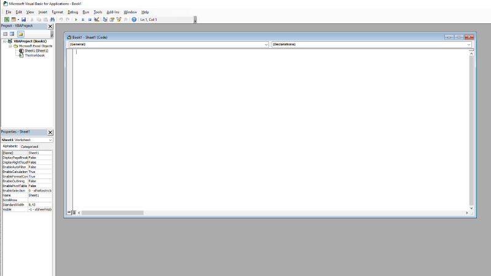This screenshot has width=491, height=276.
Task: Select the EnableSelection property row
Action: click(27, 191)
